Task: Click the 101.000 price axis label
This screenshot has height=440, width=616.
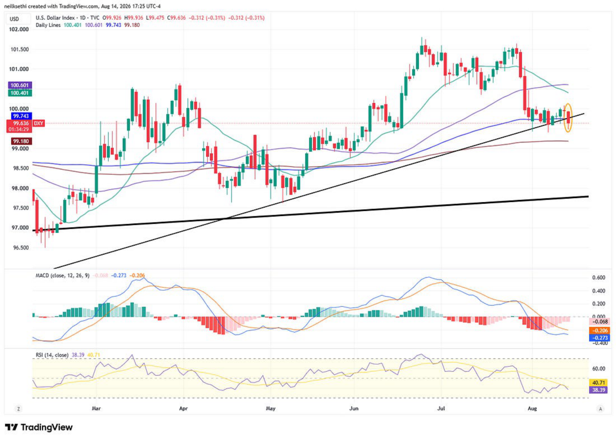Action: click(x=19, y=69)
